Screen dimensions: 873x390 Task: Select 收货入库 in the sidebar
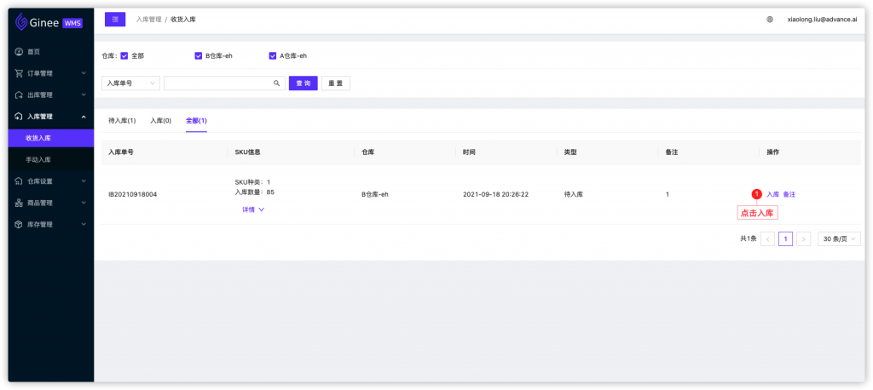(x=50, y=138)
